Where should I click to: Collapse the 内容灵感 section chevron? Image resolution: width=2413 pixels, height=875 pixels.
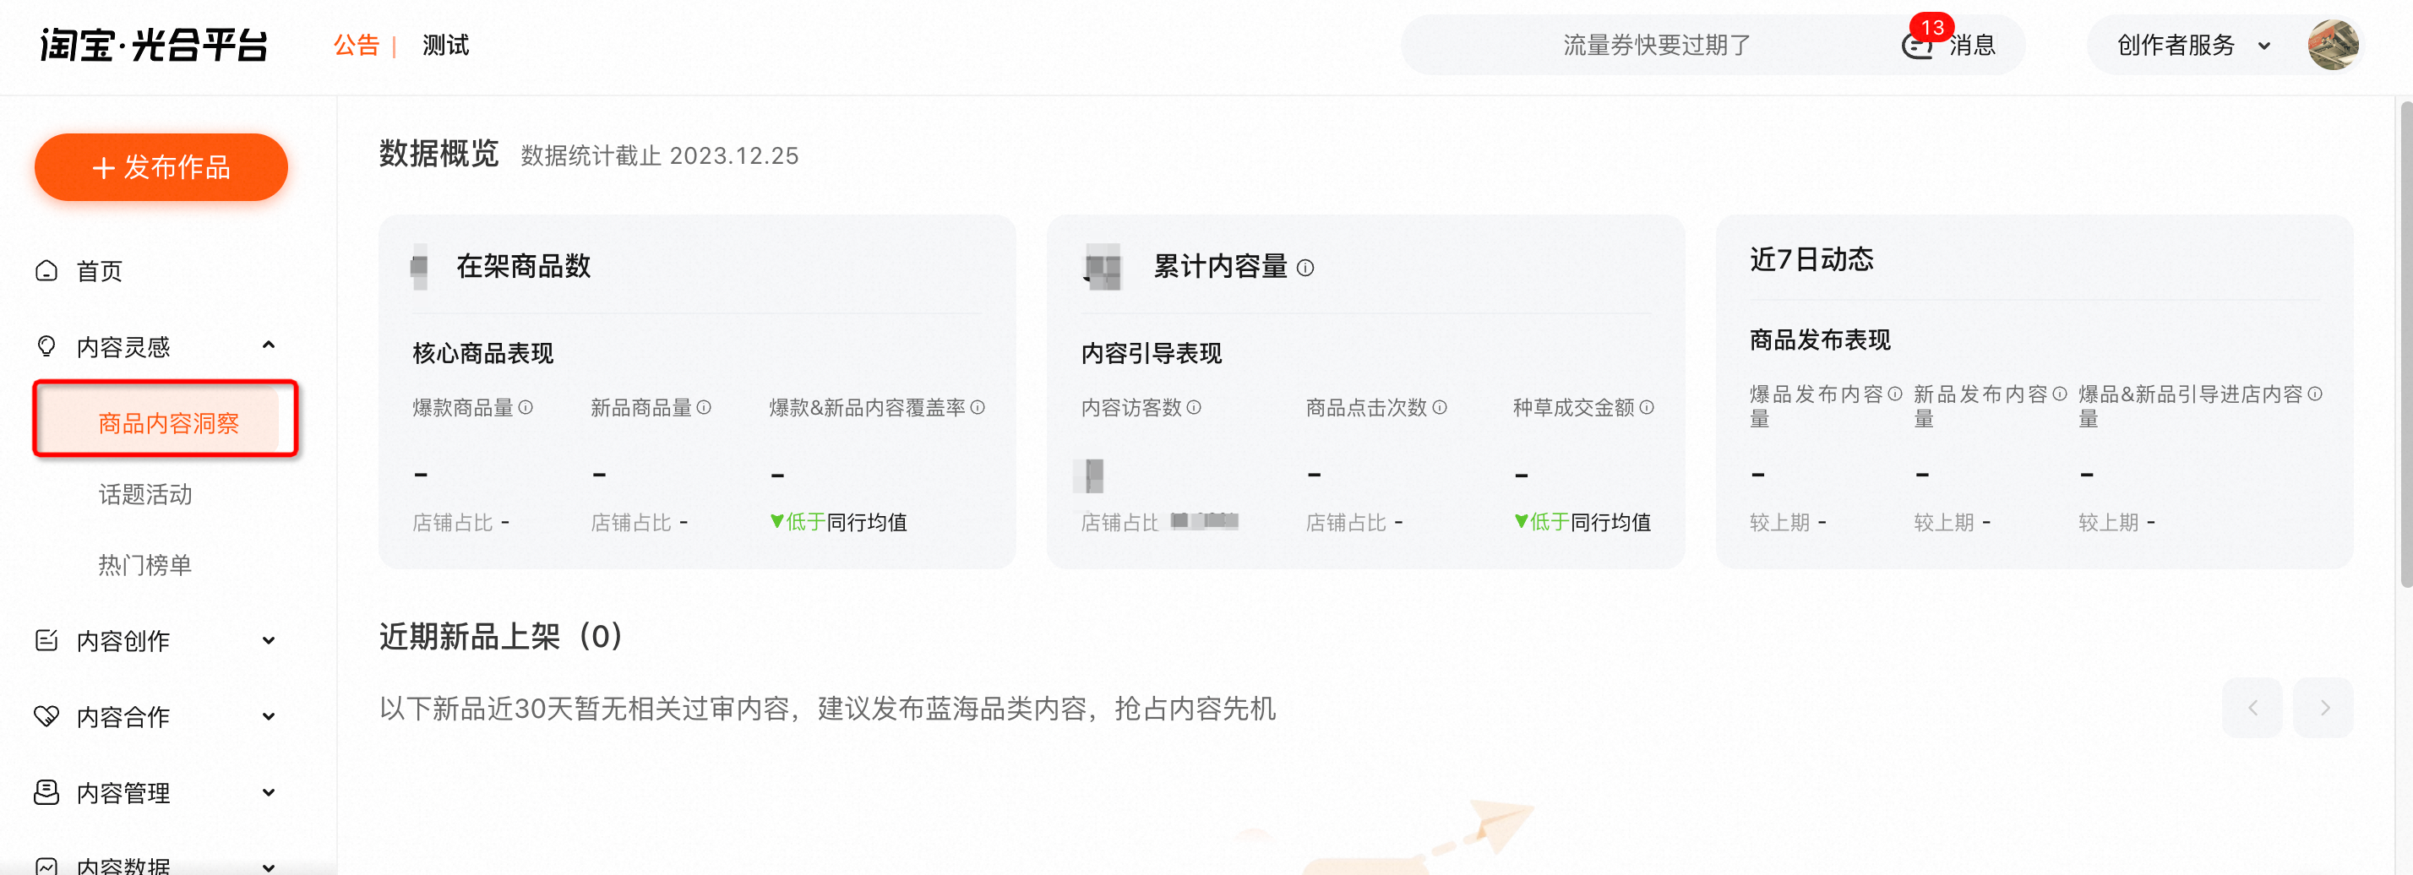[x=269, y=345]
